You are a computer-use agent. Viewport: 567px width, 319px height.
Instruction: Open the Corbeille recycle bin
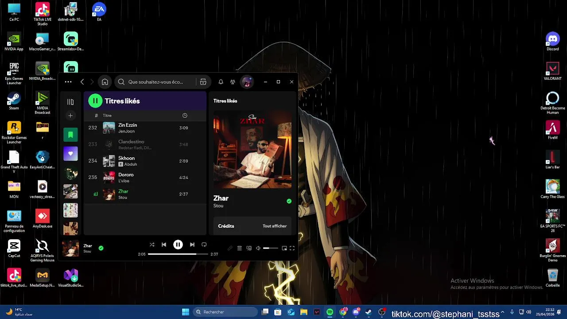click(x=552, y=278)
